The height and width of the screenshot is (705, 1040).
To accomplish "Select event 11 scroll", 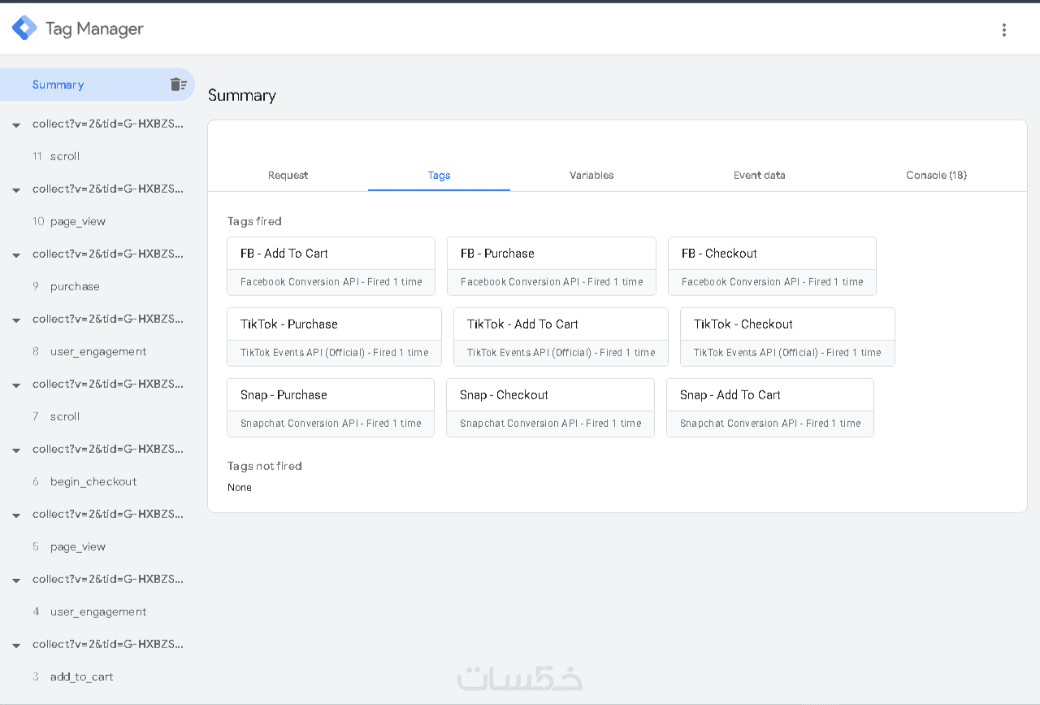I will click(x=97, y=156).
